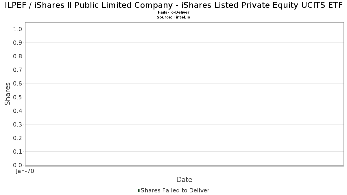Click the 0.7 y-axis tick label
347x195 pixels.
point(18,70)
